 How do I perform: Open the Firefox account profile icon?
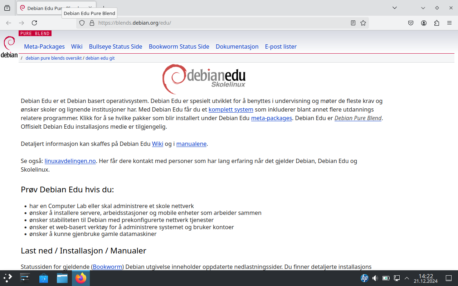(x=424, y=23)
